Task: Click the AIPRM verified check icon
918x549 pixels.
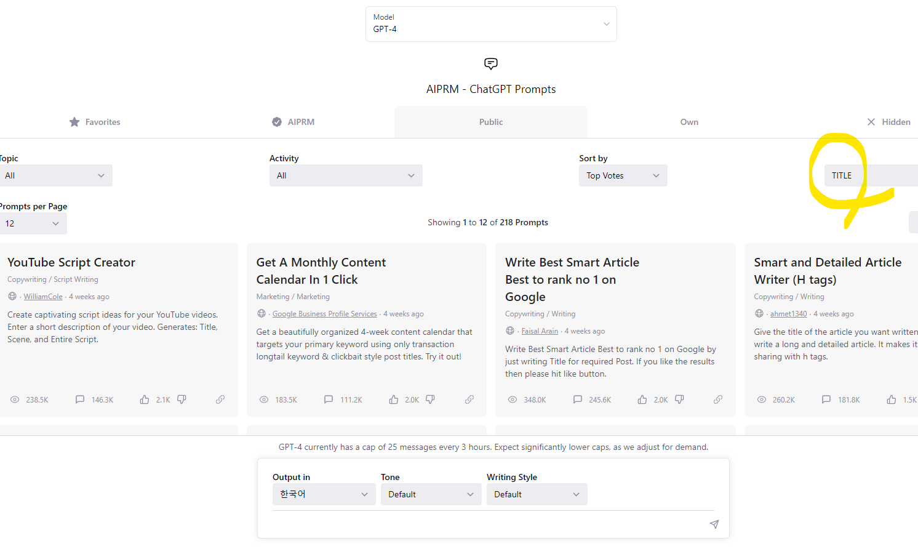Action: tap(277, 122)
